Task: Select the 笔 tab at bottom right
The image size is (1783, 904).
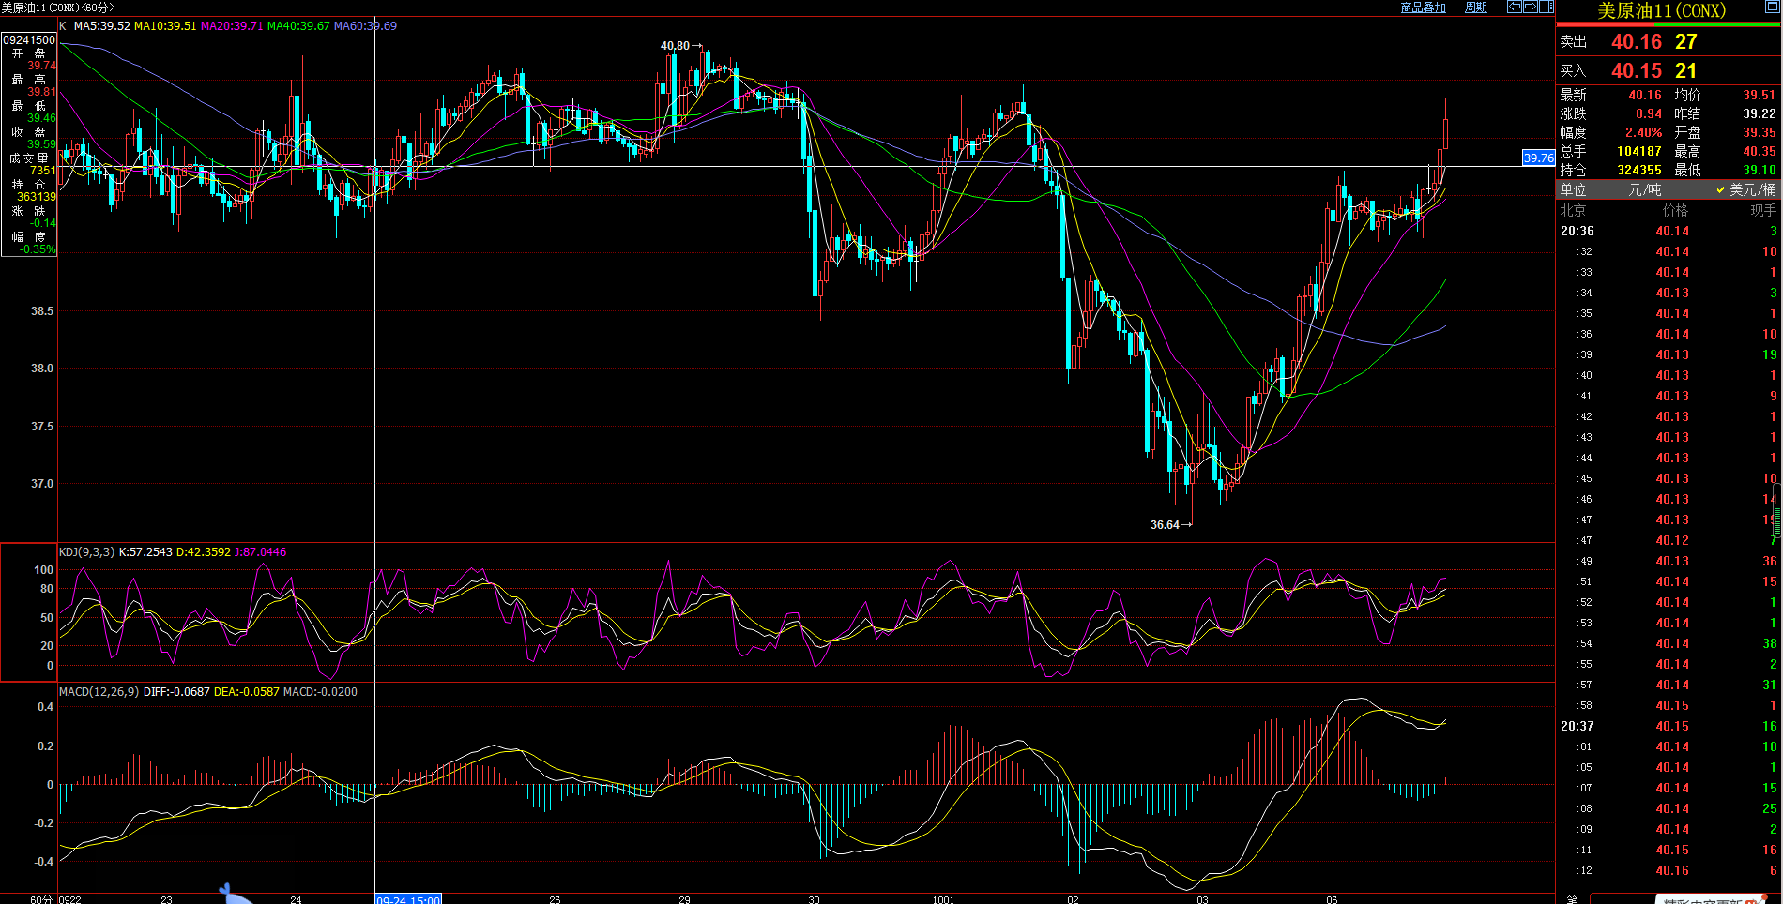Action: tap(1572, 899)
